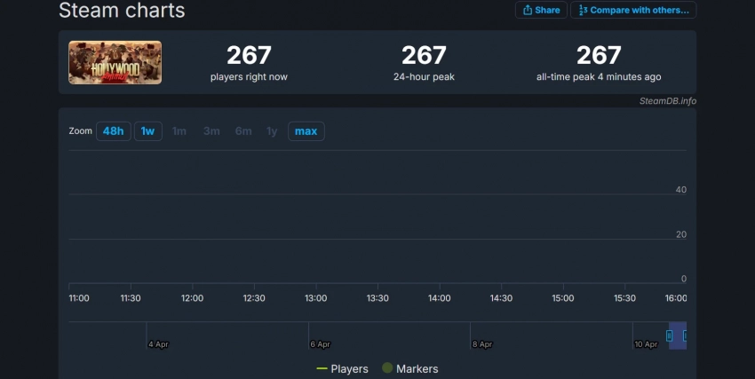Choose the 1m zoom option
The width and height of the screenshot is (755, 379).
[179, 131]
